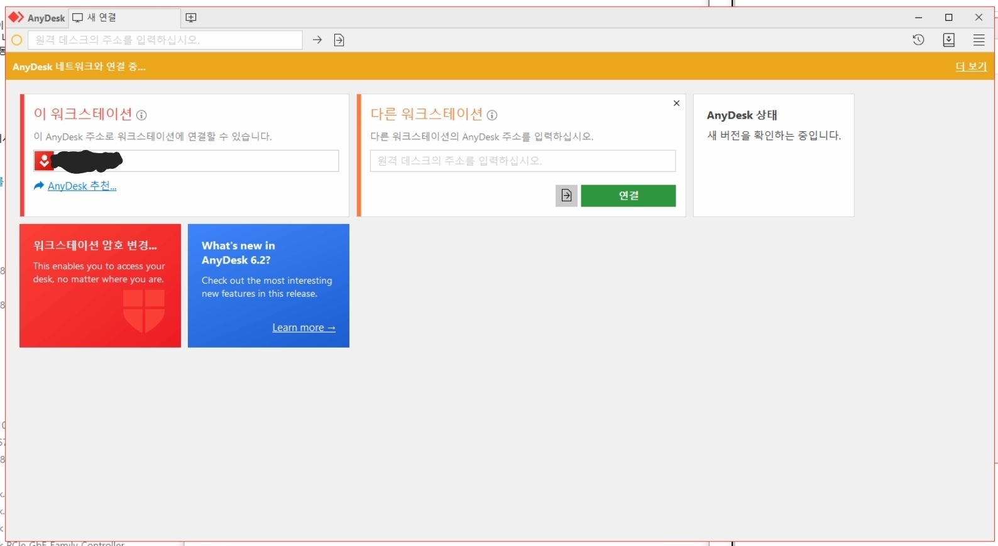The width and height of the screenshot is (998, 546).
Task: Click the file transfer icon beside address bar
Action: click(x=339, y=40)
